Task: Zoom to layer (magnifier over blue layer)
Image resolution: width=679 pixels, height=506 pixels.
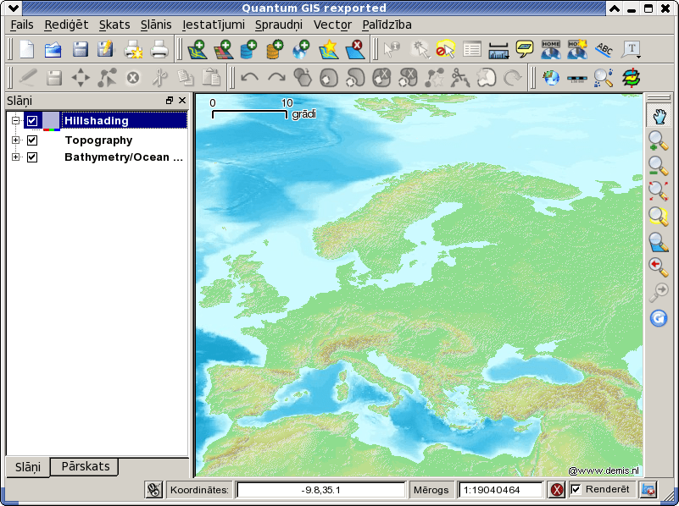Action: [658, 242]
